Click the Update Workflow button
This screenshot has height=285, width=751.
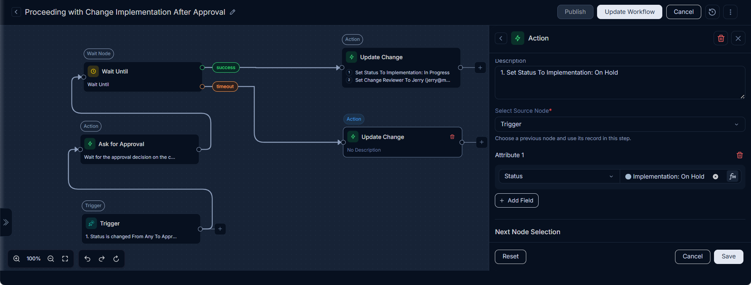click(x=630, y=12)
